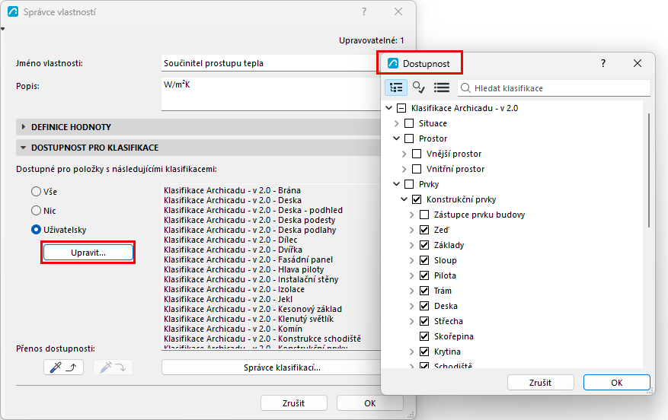Click the Dostupnost tree vertical scrollbar
Screen dimensions: 668x420
click(x=649, y=170)
